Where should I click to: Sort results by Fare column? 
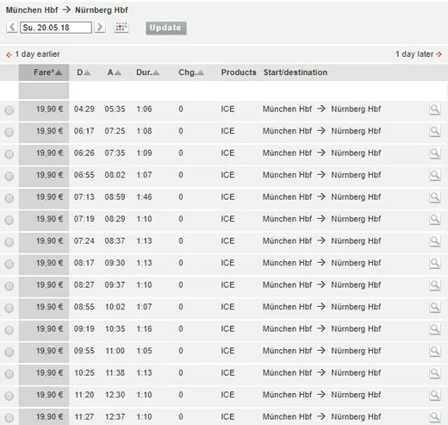point(47,72)
